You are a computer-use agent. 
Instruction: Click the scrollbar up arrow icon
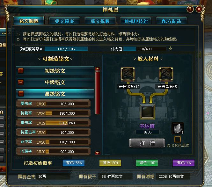click(x=98, y=69)
